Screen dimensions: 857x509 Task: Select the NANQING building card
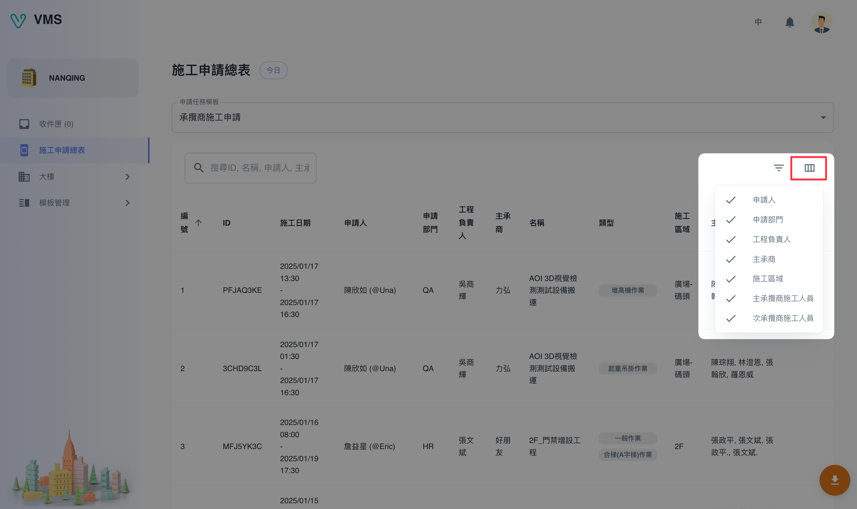click(73, 78)
